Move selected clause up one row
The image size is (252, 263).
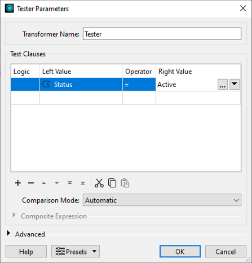coord(44,183)
